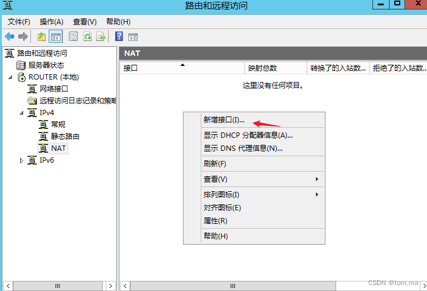This screenshot has width=427, height=291.
Task: Open the 文件(F) menu
Action: pyautogui.click(x=19, y=22)
